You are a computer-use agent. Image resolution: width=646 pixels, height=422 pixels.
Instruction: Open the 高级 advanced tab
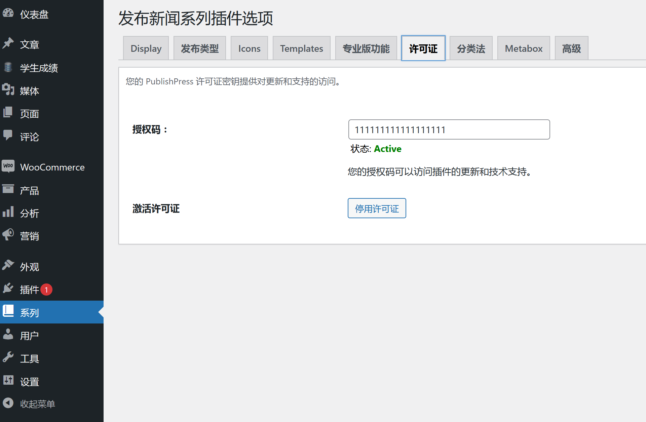571,48
